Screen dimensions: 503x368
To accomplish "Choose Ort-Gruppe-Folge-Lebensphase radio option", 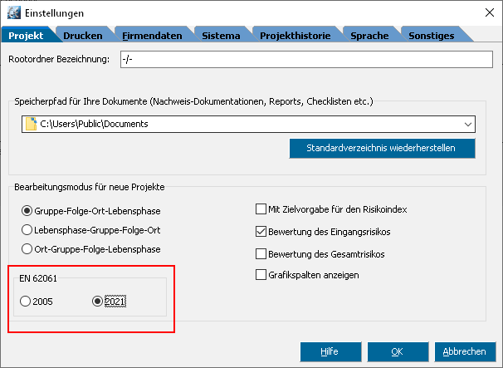I will (x=27, y=250).
